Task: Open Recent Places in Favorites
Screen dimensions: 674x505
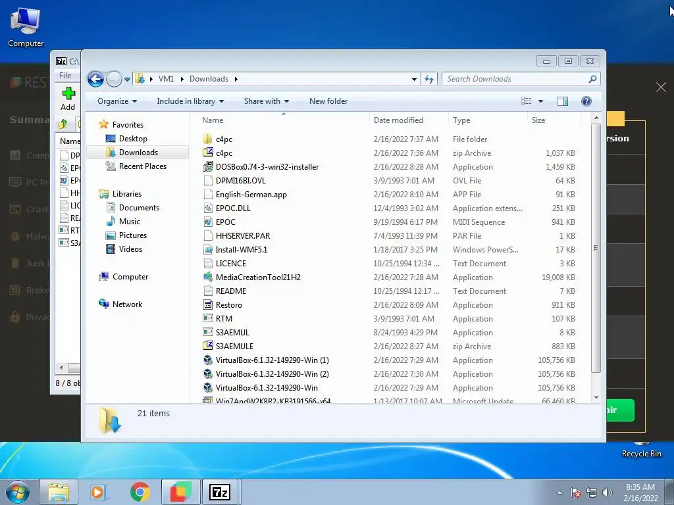Action: click(x=136, y=166)
